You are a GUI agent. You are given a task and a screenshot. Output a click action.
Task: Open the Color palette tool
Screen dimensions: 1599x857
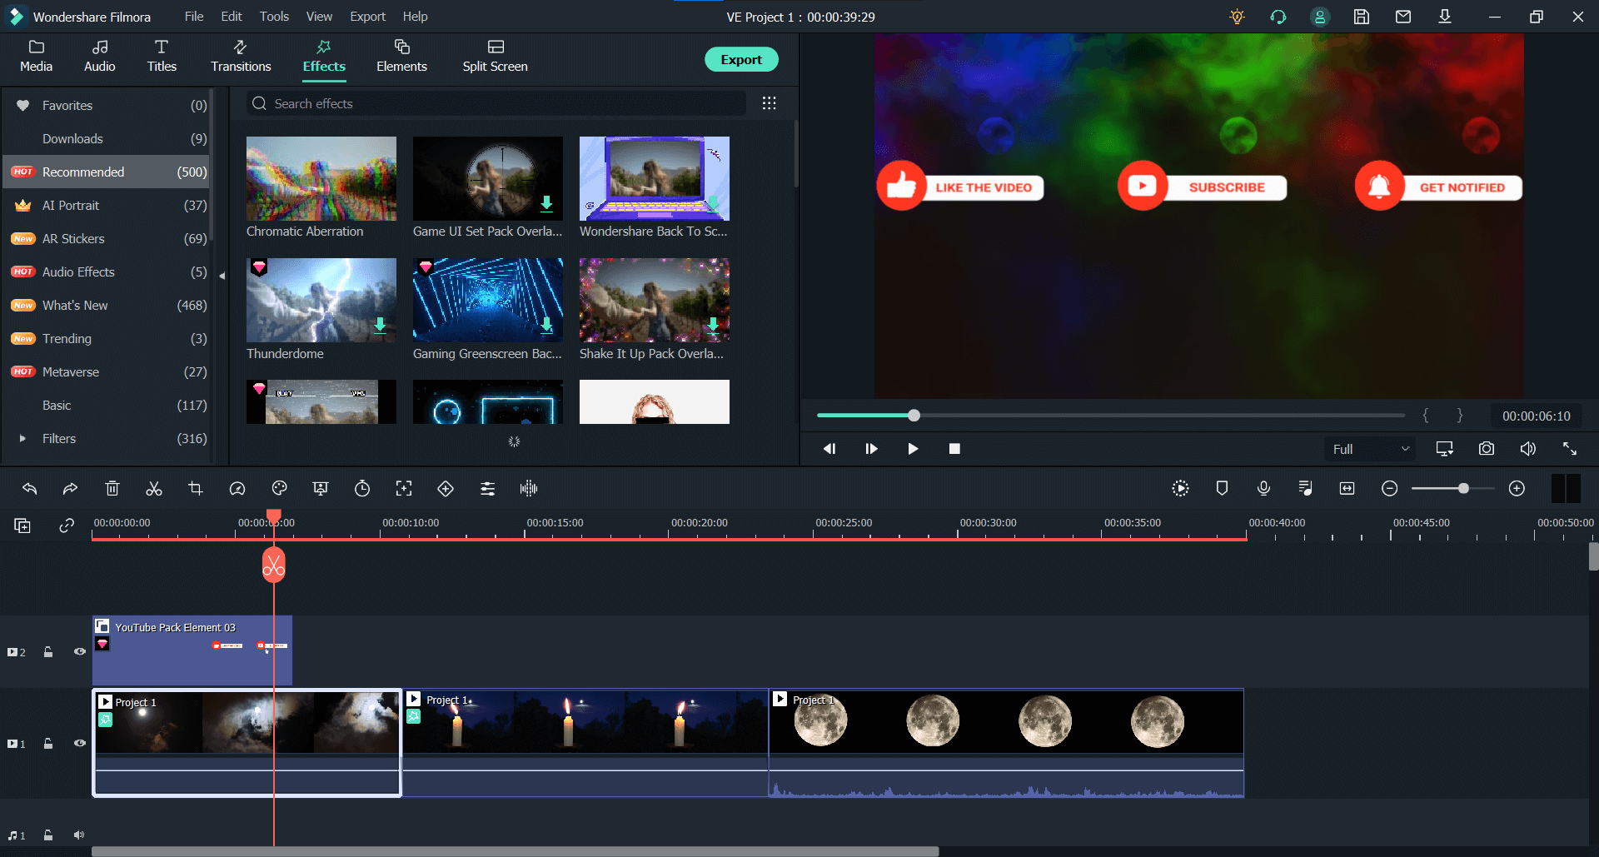[279, 489]
